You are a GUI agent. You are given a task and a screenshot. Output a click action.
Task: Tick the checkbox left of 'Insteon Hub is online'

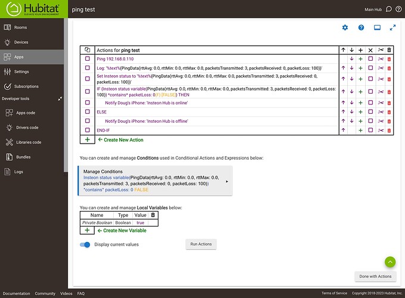[x=88, y=103]
